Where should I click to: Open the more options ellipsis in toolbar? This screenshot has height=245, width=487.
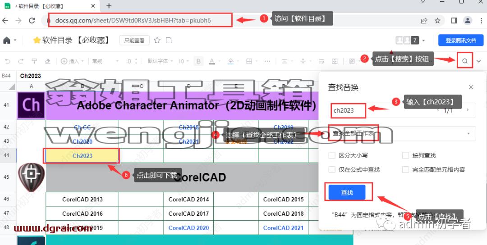pyautogui.click(x=267, y=61)
